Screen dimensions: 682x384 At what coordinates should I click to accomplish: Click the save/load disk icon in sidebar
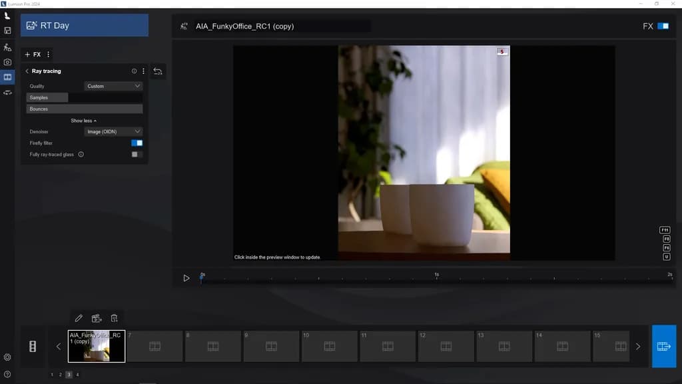(7, 31)
